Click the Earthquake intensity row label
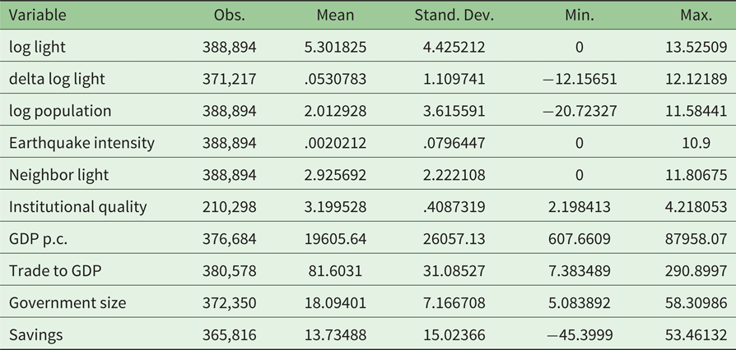The height and width of the screenshot is (350, 736). [82, 143]
